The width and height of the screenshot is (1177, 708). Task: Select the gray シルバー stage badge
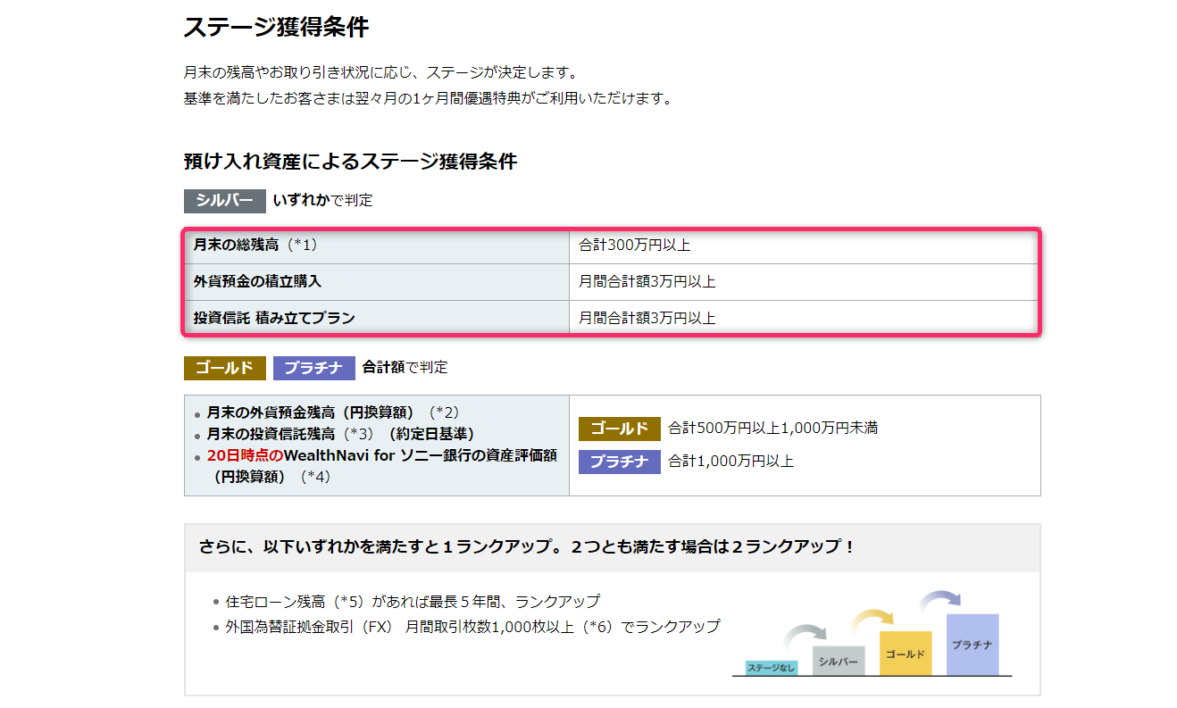(224, 201)
